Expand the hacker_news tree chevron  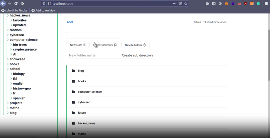[x=8, y=16]
